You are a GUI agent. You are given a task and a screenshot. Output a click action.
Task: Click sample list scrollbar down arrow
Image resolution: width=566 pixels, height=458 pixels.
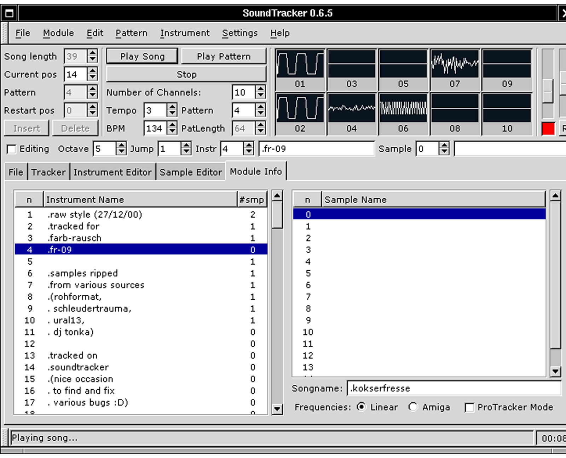click(x=555, y=371)
